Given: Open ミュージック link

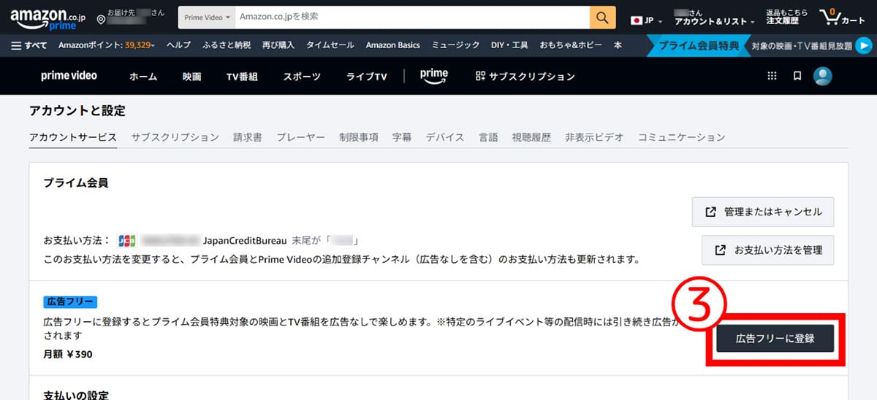Looking at the screenshot, I should [x=456, y=45].
